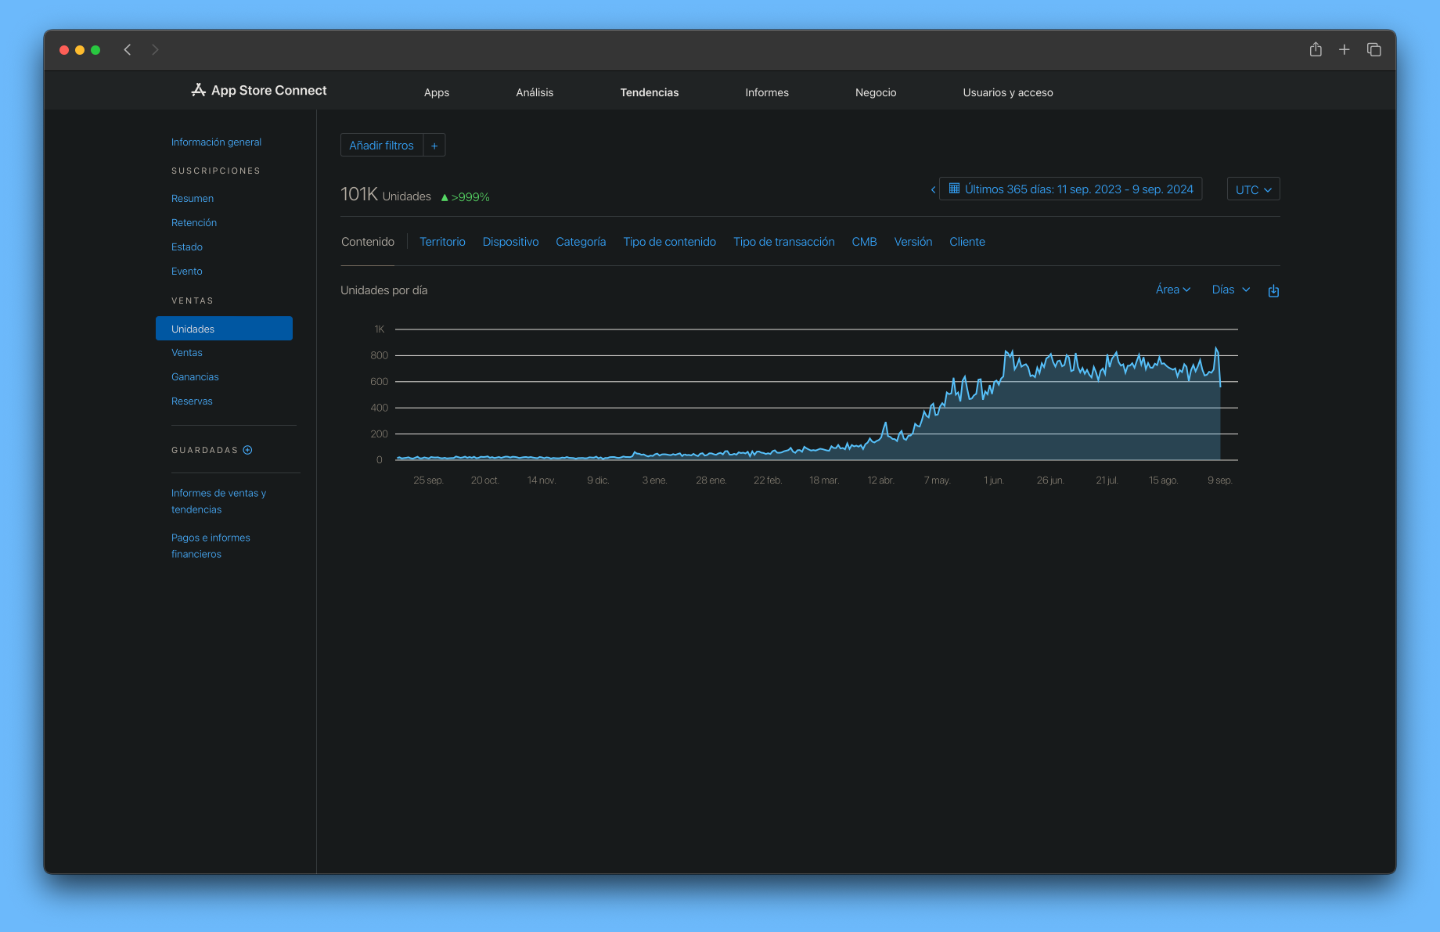The width and height of the screenshot is (1440, 932).
Task: Click the Añadir filtros button
Action: pyautogui.click(x=382, y=145)
